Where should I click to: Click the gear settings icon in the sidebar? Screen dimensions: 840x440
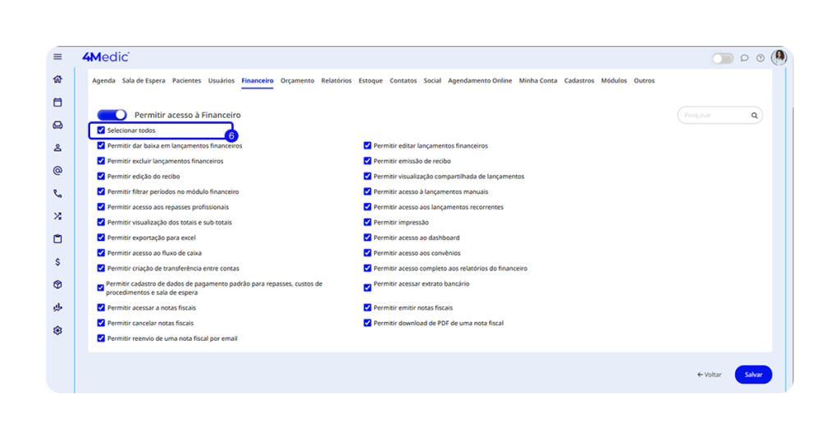(57, 330)
